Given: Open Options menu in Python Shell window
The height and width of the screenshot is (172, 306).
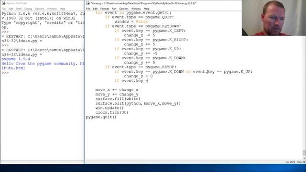Looking at the screenshot, I should [40, 9].
